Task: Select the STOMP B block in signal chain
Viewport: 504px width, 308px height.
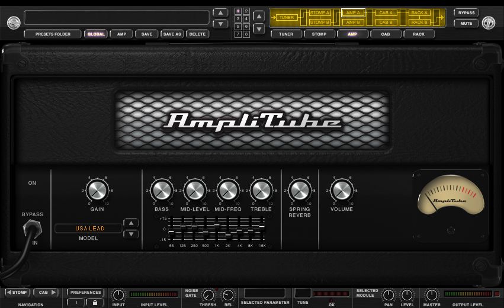Action: click(319, 22)
